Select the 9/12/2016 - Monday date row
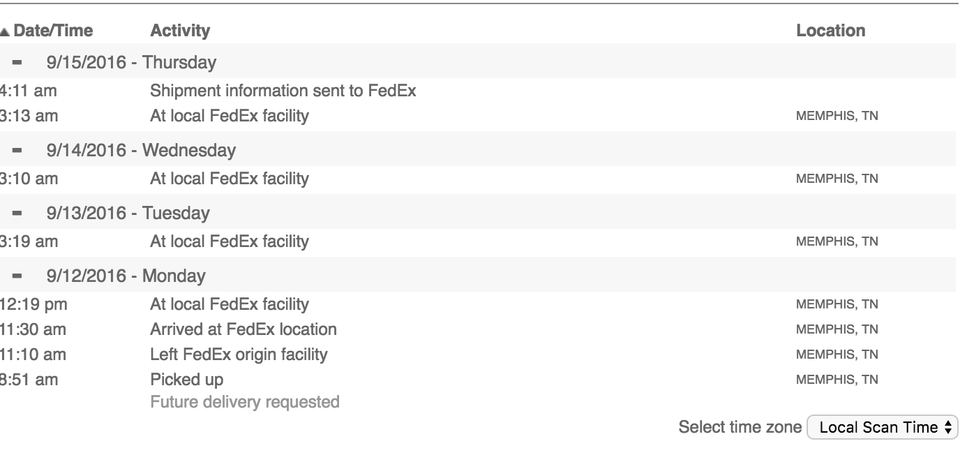This screenshot has height=455, width=967. tap(478, 276)
